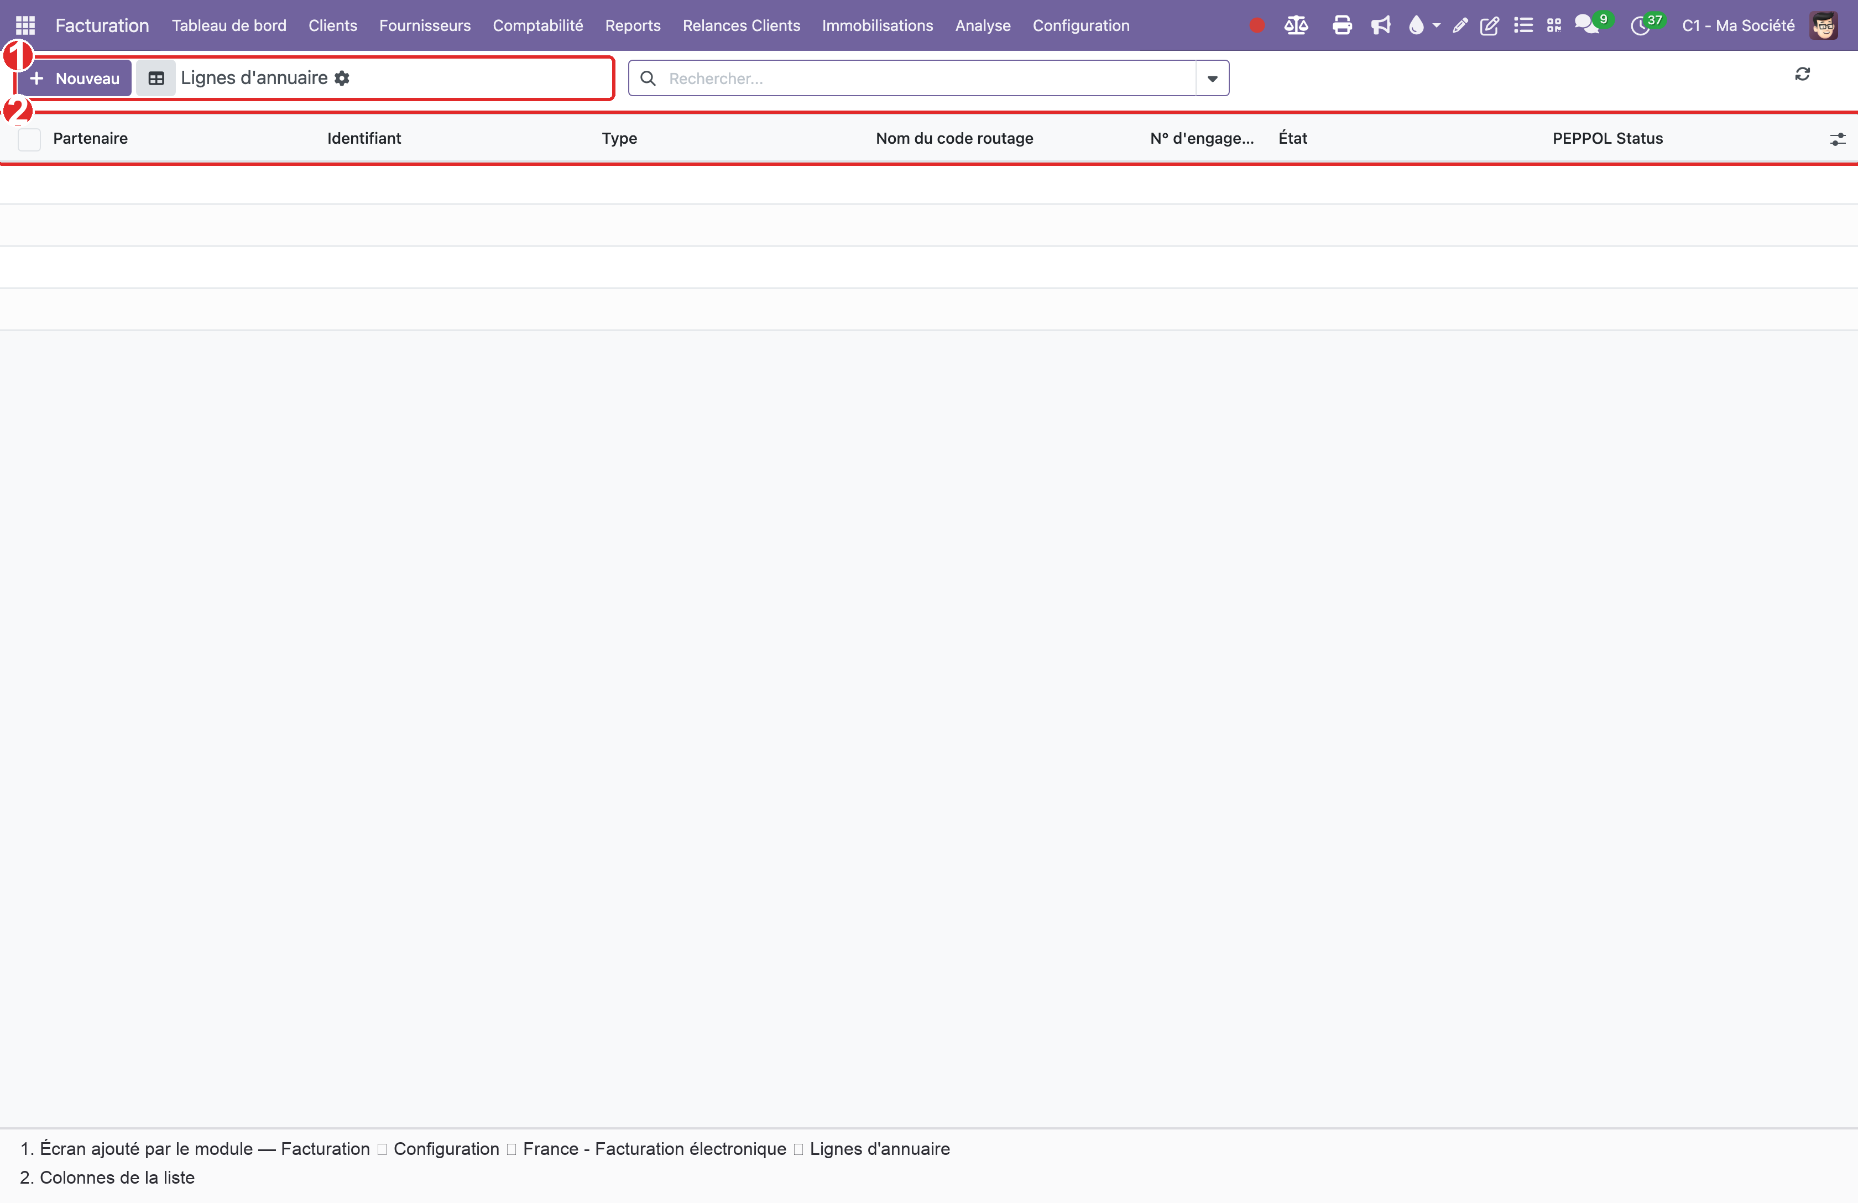Open the Configuration menu
Viewport: 1858px width, 1203px height.
click(1081, 26)
